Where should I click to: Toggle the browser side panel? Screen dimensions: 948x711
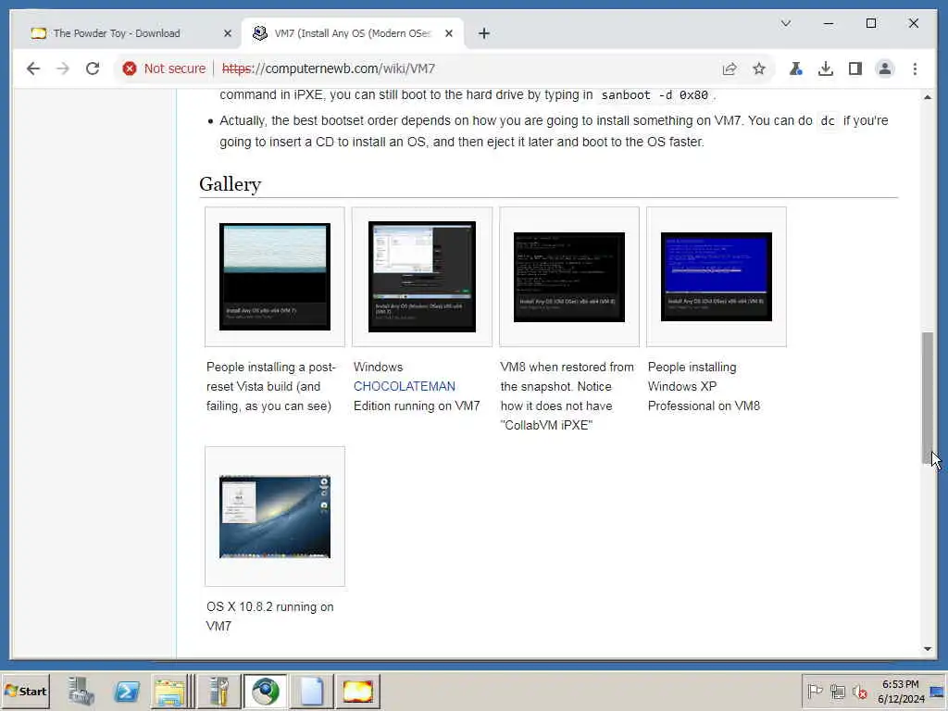tap(854, 69)
